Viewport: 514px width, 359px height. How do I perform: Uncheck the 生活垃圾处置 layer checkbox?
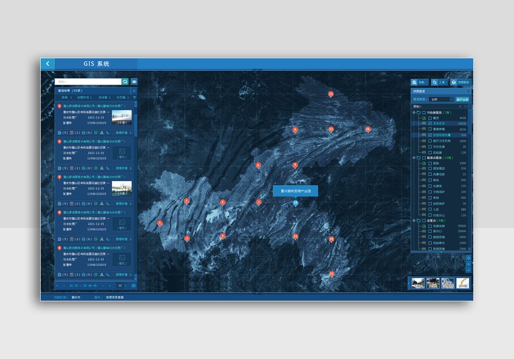pos(430,135)
